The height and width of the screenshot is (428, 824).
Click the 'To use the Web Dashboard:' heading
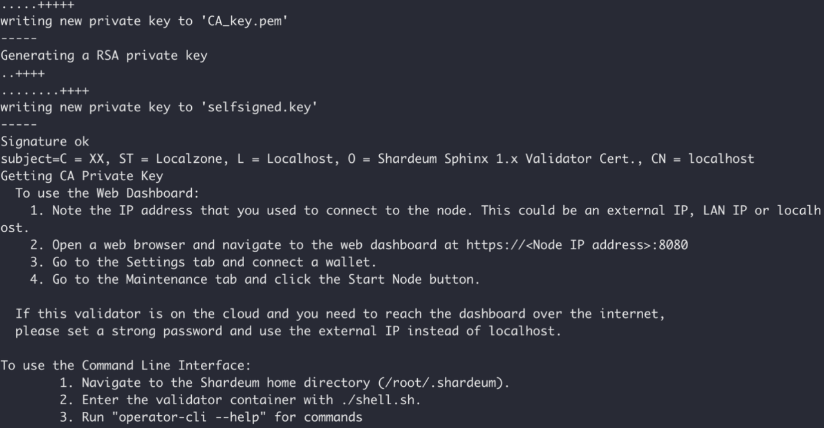[x=108, y=193]
